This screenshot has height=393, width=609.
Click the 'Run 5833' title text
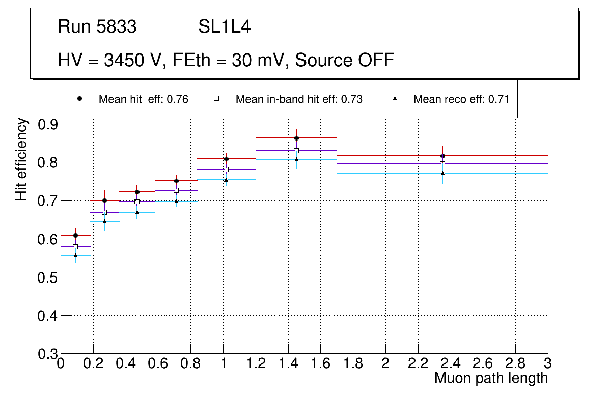(97, 27)
